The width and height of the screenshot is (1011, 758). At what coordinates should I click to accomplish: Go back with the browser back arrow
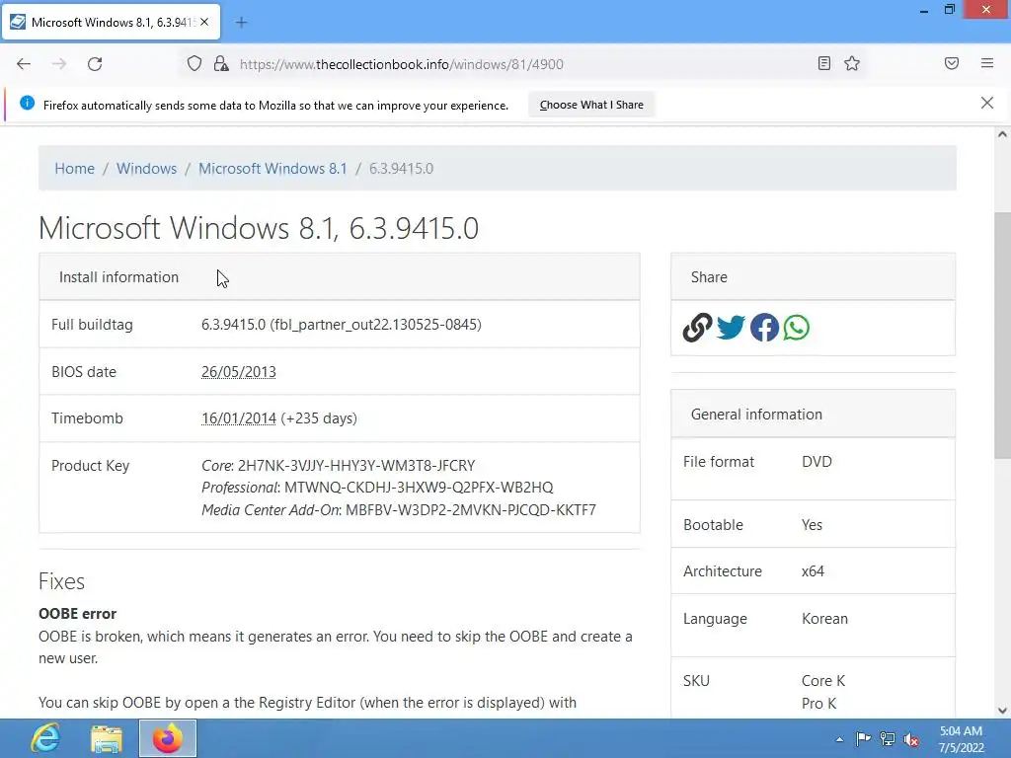click(x=24, y=64)
